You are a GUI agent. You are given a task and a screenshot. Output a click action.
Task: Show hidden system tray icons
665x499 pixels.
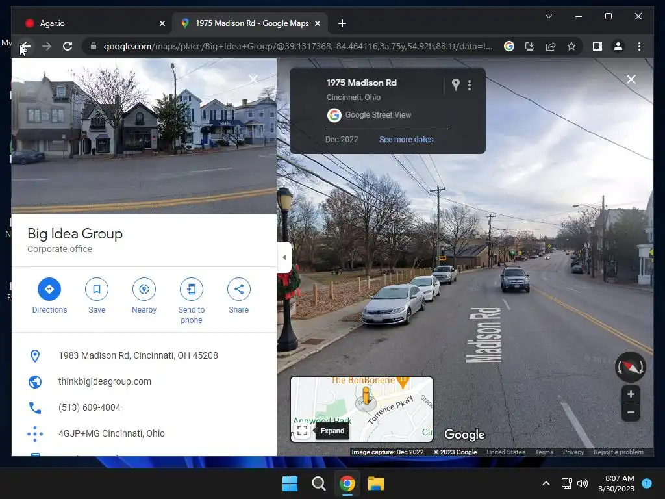point(546,483)
